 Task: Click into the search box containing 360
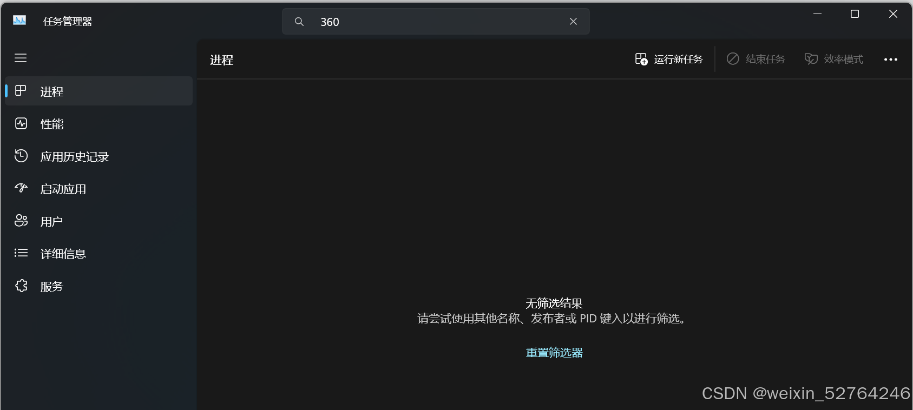point(436,22)
